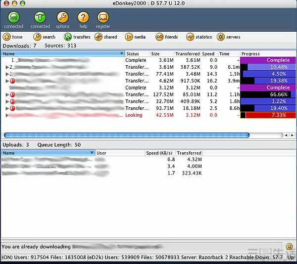Click the red alert icon in 4.62M row
This screenshot has width=297, height=264.
[x=12, y=81]
